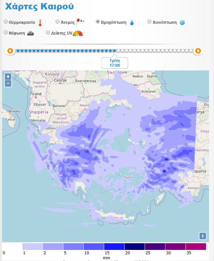Click the cloud cover icon

30,33
